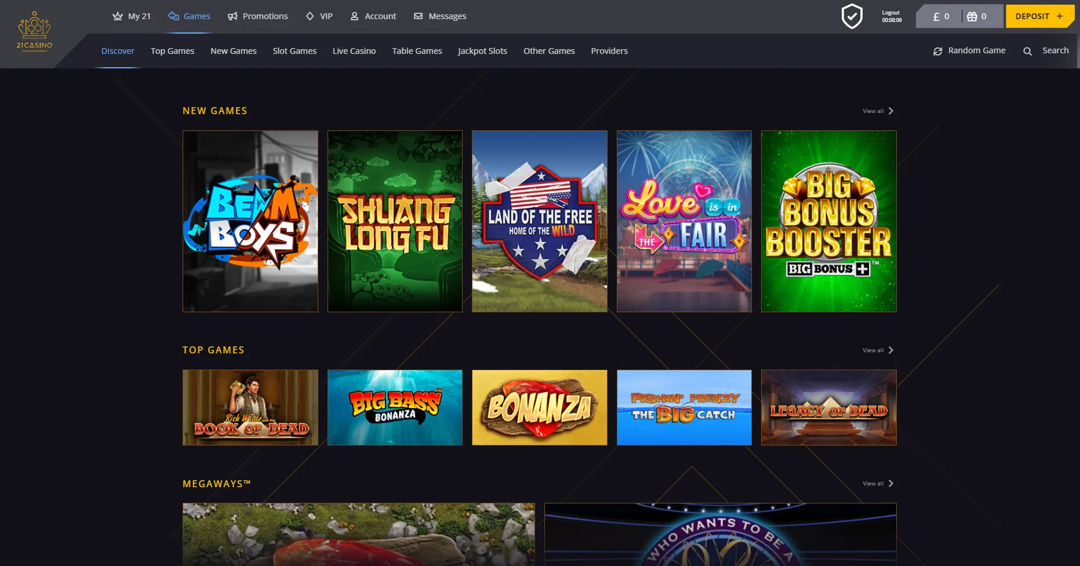The width and height of the screenshot is (1080, 566).
Task: Launch Big Bass Bonanza game
Action: click(395, 407)
